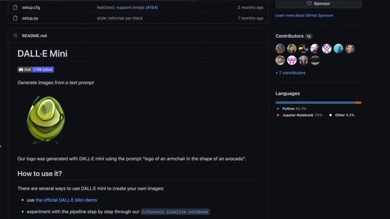This screenshot has width=390, height=219.
Task: Click the Python language entry
Action: (x=291, y=109)
